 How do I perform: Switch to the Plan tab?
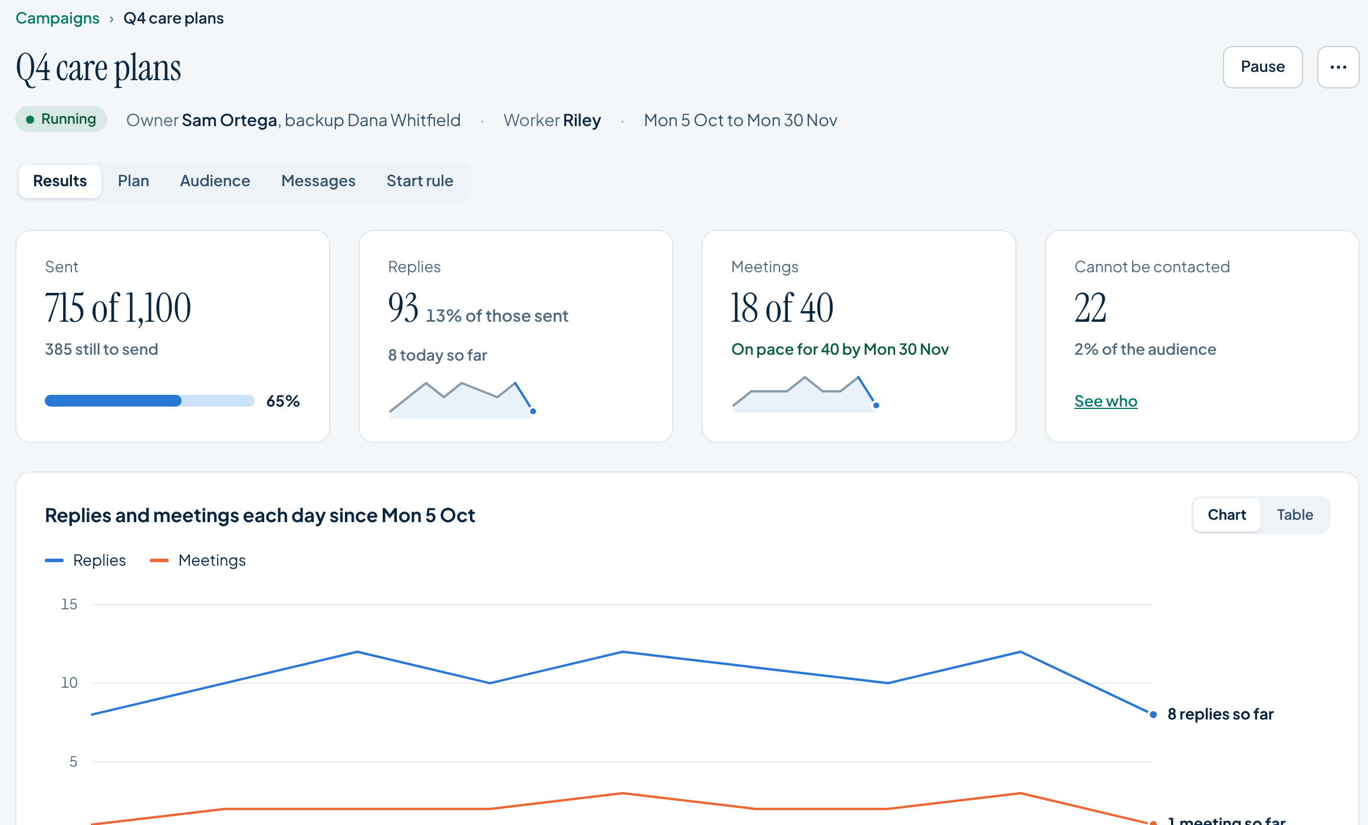(x=133, y=181)
